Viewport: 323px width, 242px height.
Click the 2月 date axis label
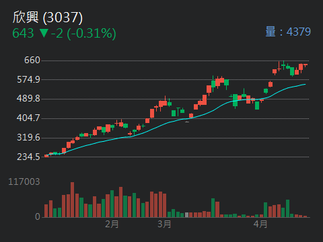112,224
